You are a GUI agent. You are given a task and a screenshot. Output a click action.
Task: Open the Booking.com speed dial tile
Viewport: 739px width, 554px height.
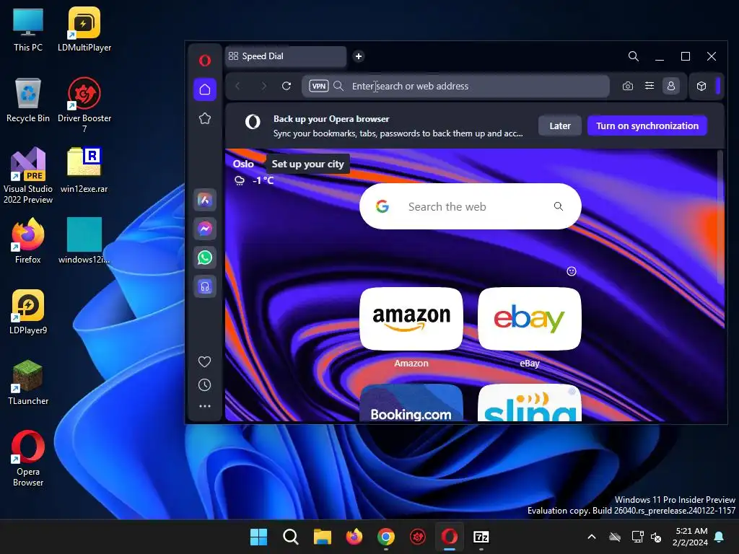coord(411,403)
